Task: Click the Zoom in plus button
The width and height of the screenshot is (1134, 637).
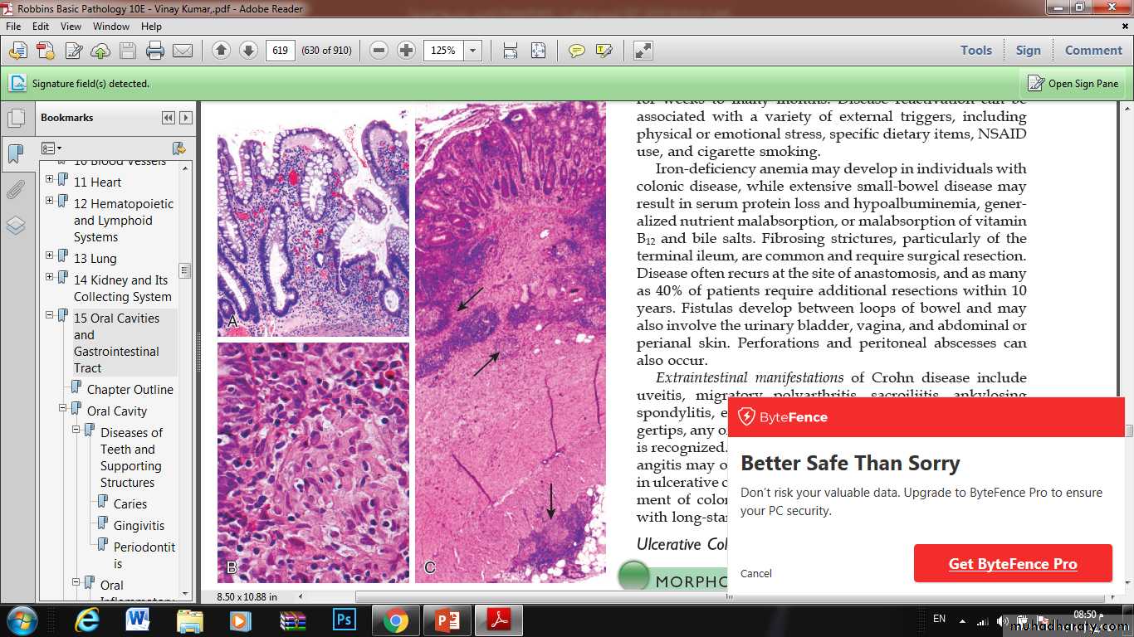Action: (x=406, y=51)
